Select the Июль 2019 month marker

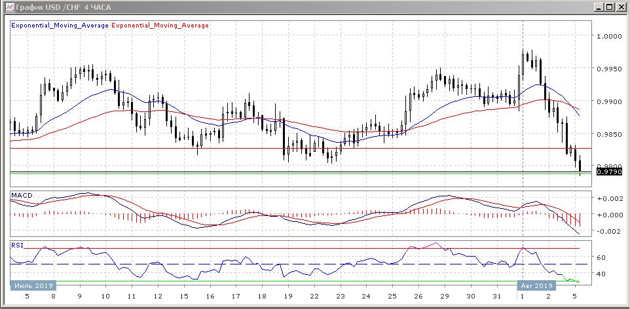33,285
